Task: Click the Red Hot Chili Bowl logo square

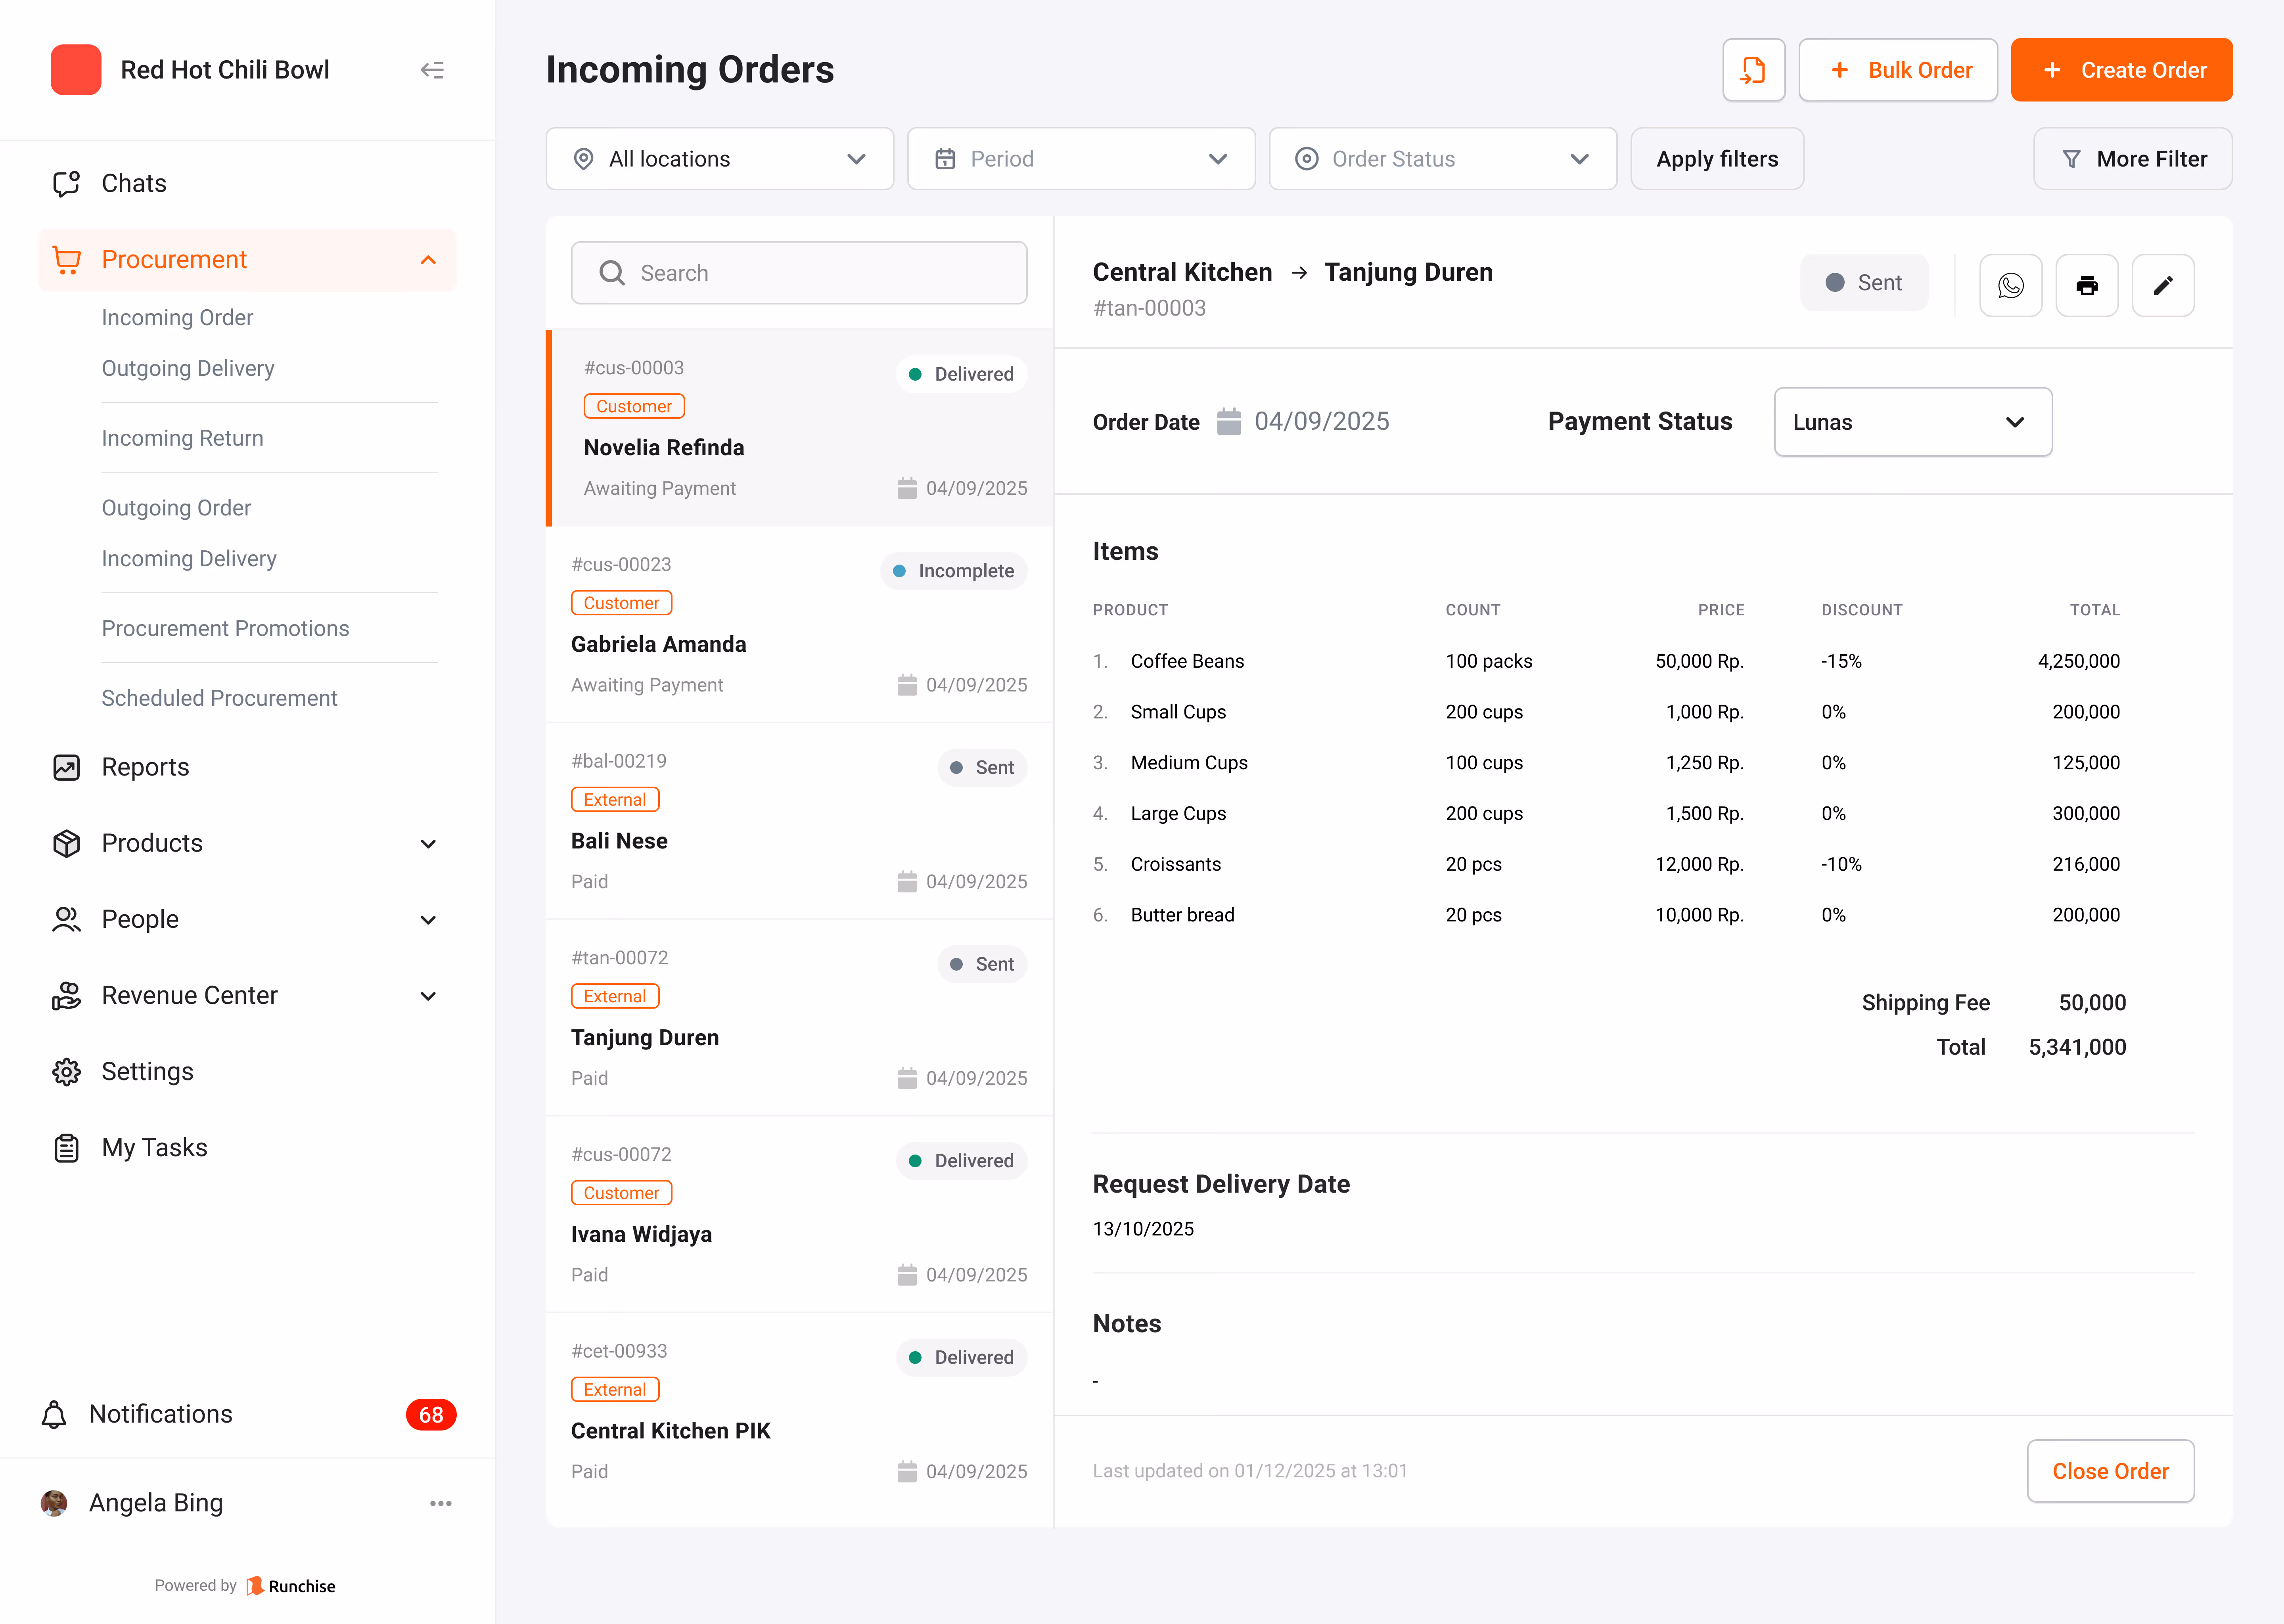Action: (76, 70)
